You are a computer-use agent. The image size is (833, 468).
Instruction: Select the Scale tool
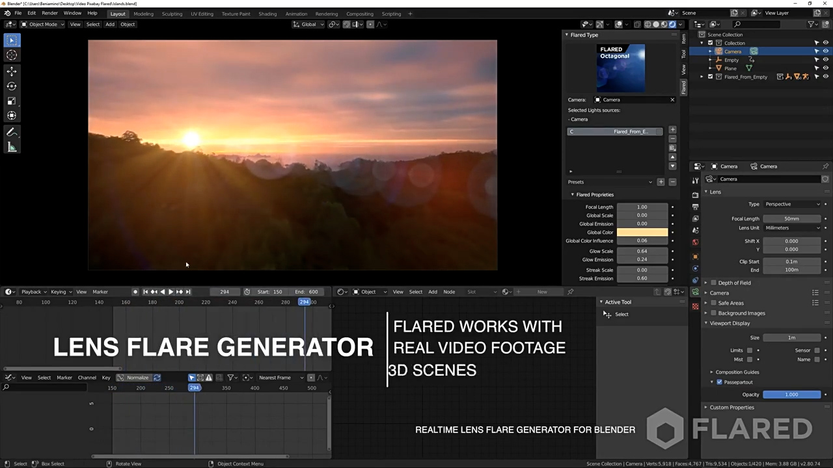pyautogui.click(x=12, y=101)
